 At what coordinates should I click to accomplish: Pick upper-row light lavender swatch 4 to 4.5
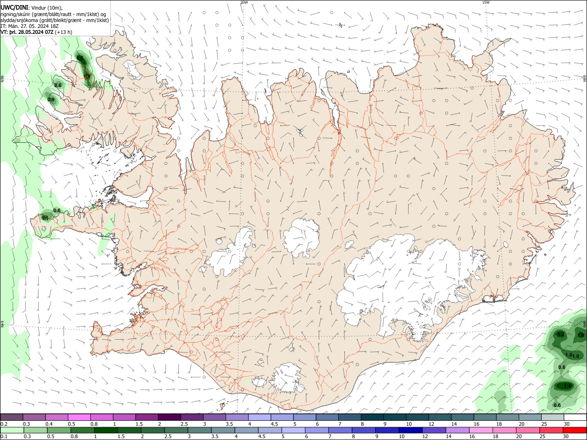point(259,417)
